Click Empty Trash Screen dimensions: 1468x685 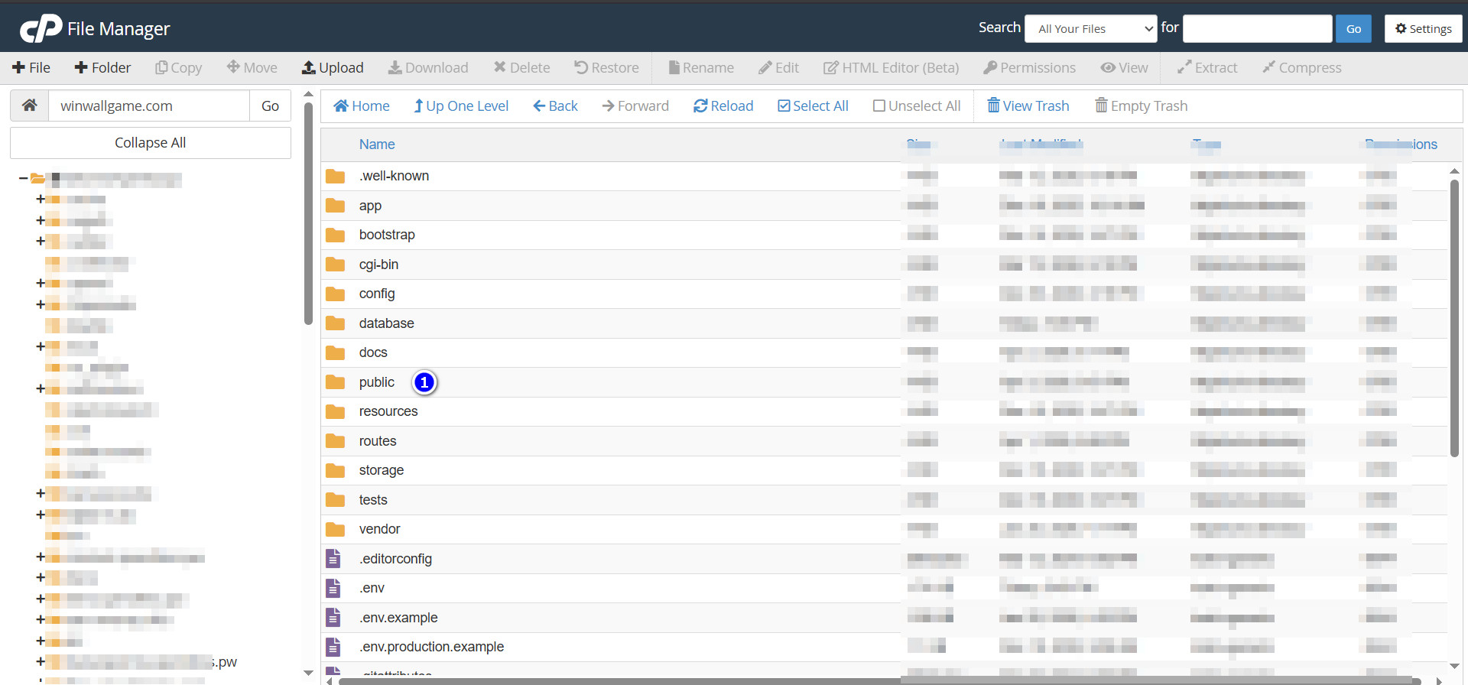click(1142, 106)
